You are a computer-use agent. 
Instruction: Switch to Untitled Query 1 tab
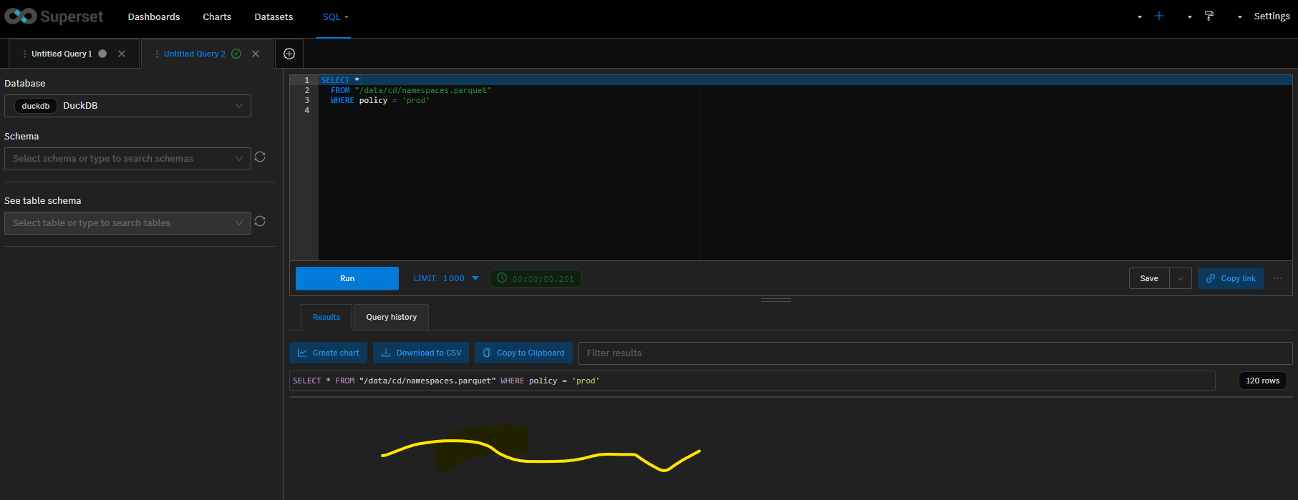pyautogui.click(x=62, y=54)
